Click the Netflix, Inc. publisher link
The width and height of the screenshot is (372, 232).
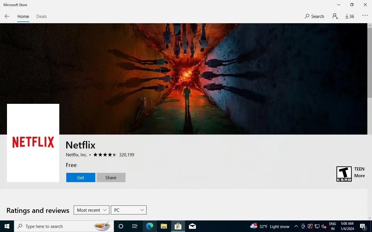76,155
